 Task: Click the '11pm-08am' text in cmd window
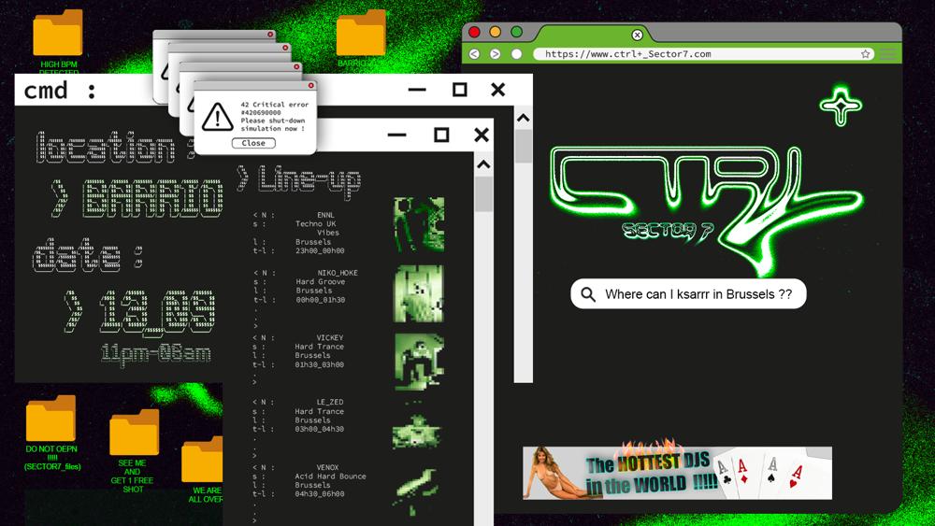[x=156, y=353]
